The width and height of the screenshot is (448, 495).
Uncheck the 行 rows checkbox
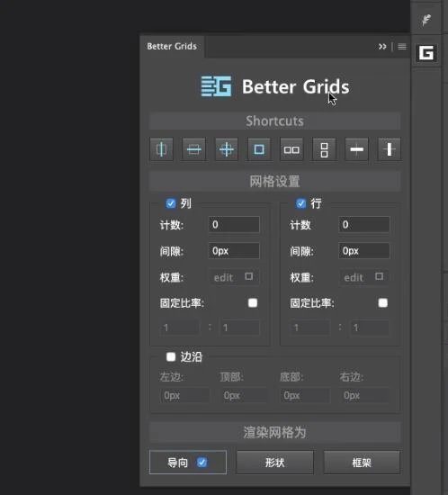pos(301,203)
